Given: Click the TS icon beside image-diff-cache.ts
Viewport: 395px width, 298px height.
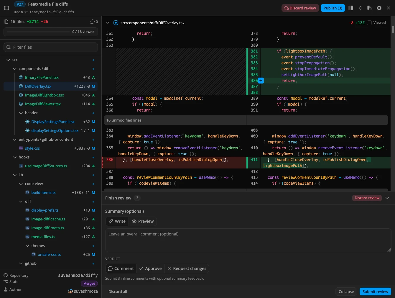Looking at the screenshot, I should 27,219.
